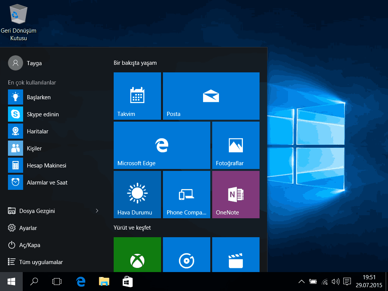
Task: Open the Takvim calendar tile
Action: [137, 96]
